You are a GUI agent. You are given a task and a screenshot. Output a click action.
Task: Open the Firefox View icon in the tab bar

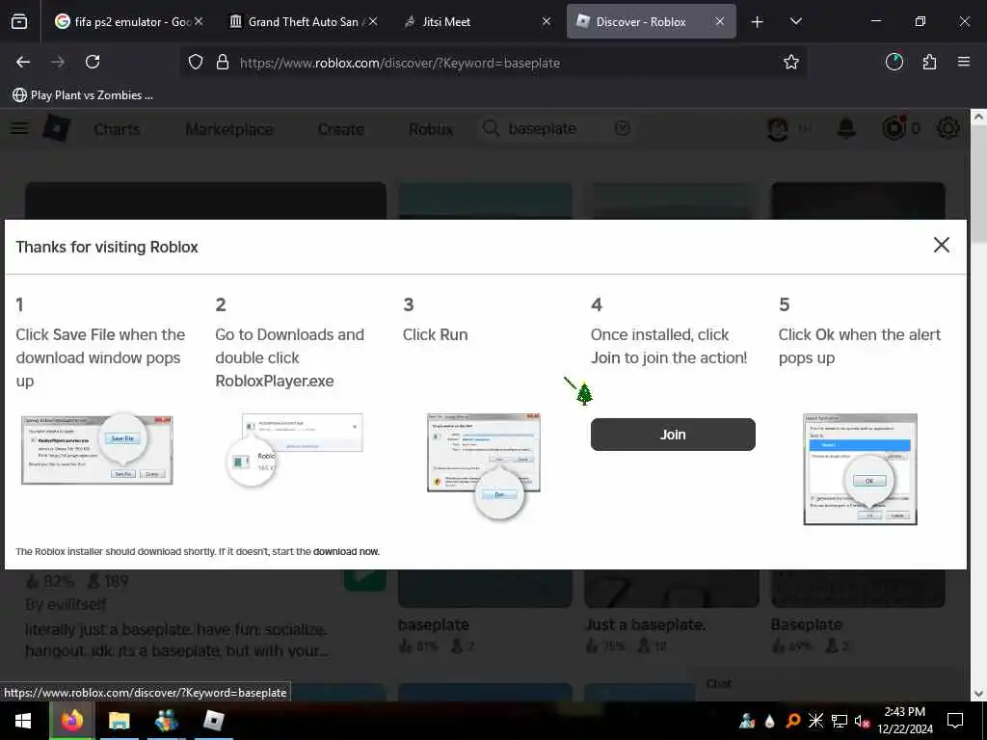[x=19, y=22]
